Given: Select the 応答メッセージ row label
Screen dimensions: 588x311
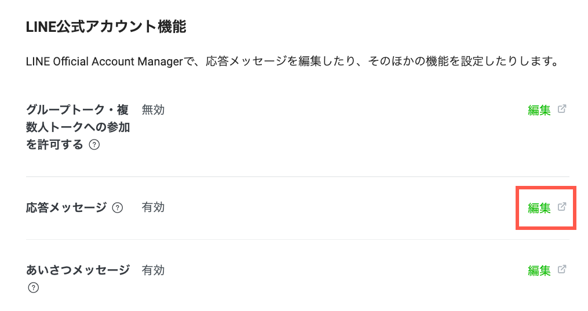Looking at the screenshot, I should tap(67, 207).
